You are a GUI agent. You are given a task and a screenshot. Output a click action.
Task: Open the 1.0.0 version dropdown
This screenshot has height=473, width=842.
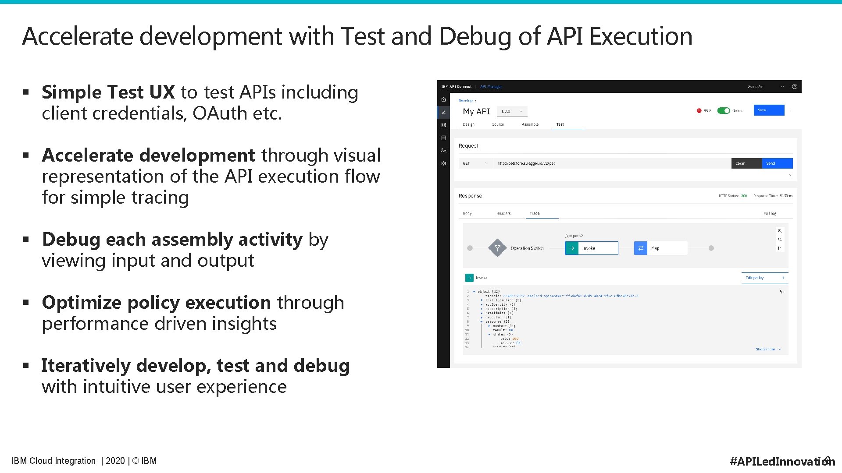tap(512, 111)
